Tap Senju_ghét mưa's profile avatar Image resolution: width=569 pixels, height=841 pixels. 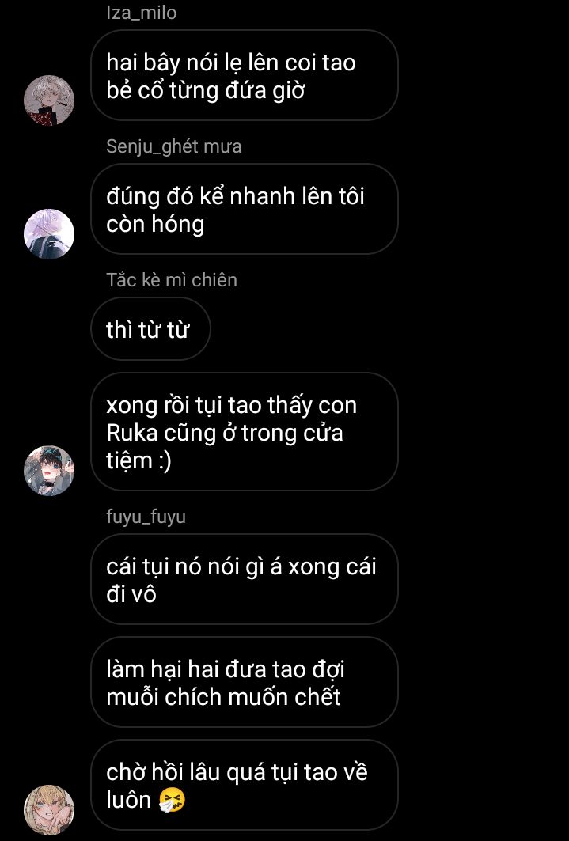click(x=49, y=234)
